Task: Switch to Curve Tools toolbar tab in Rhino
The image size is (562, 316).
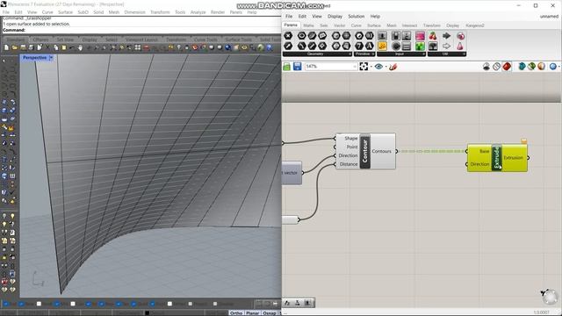Action: pos(205,39)
